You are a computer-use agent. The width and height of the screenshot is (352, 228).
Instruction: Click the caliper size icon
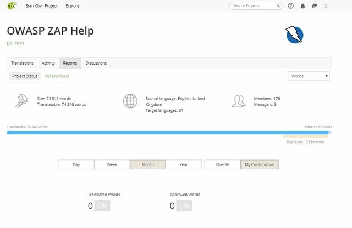coord(21,101)
